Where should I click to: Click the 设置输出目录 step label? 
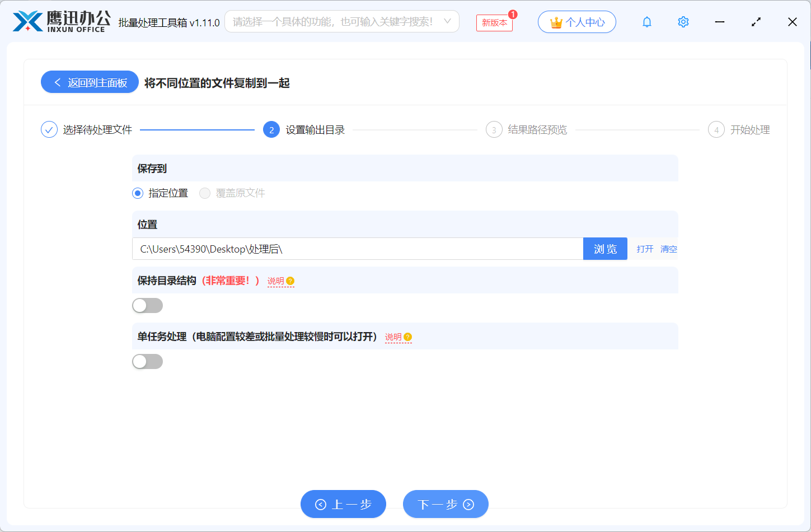315,130
